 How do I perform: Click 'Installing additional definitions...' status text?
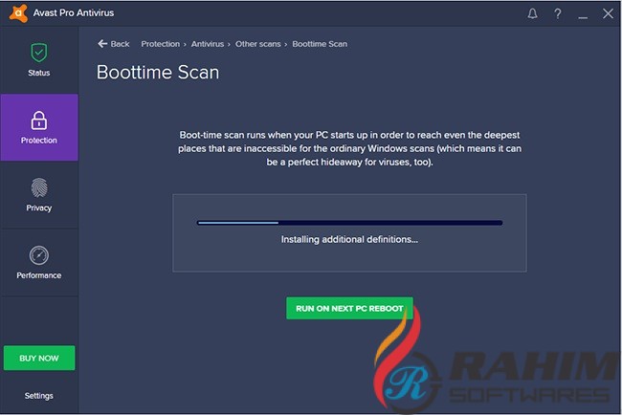349,239
